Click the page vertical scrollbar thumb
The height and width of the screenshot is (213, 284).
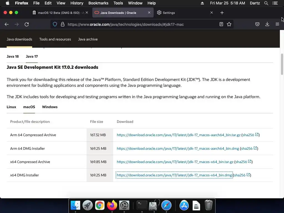pyautogui.click(x=282, y=64)
